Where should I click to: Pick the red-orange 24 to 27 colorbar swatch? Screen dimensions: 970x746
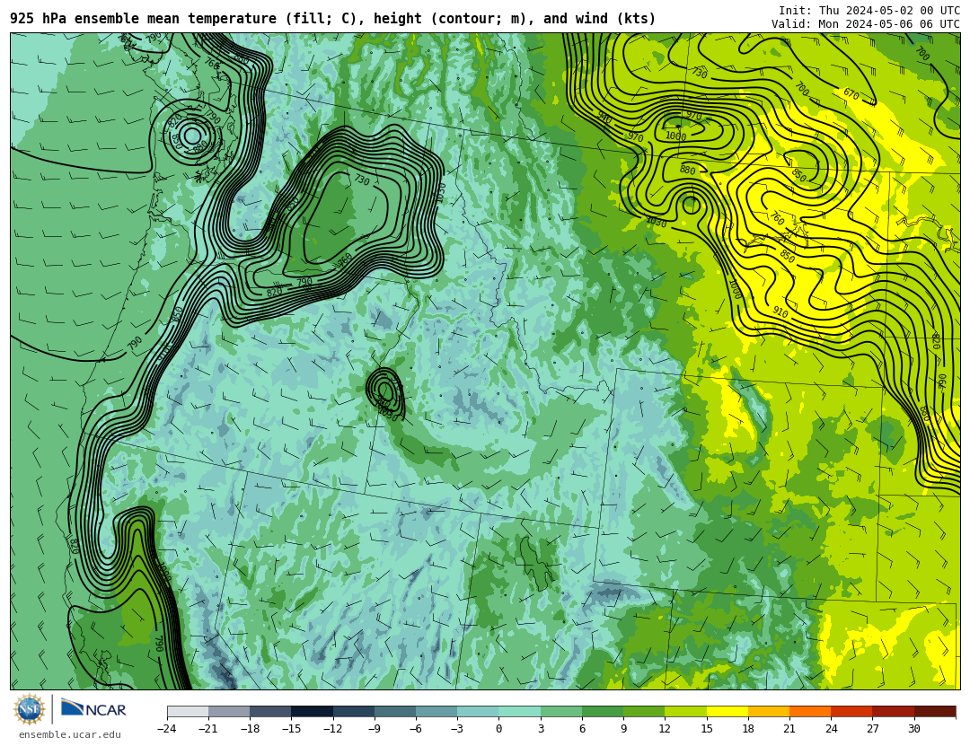click(851, 711)
